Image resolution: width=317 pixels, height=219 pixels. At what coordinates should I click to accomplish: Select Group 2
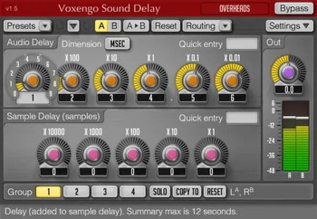coord(76,192)
